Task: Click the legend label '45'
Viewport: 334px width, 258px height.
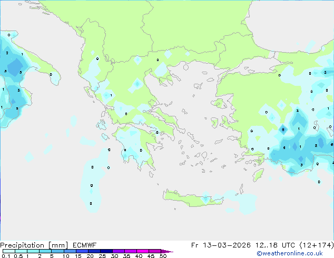Action: (x=151, y=256)
